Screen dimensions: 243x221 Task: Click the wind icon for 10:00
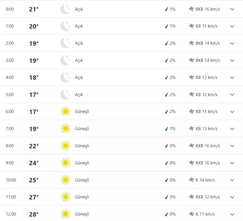(192, 180)
